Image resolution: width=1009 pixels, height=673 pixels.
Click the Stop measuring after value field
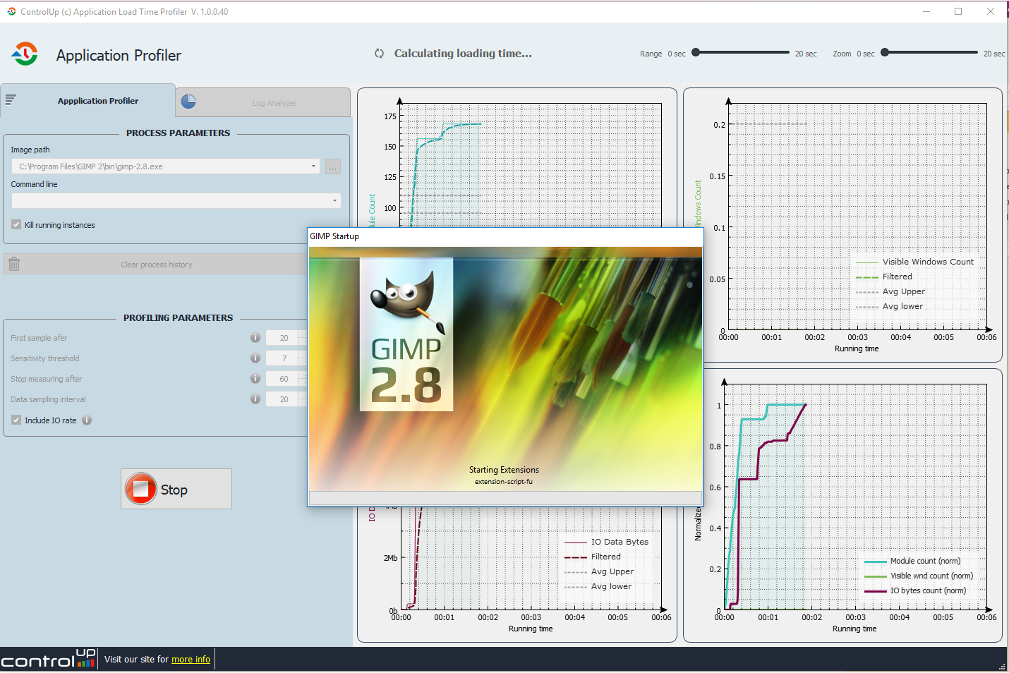point(284,379)
